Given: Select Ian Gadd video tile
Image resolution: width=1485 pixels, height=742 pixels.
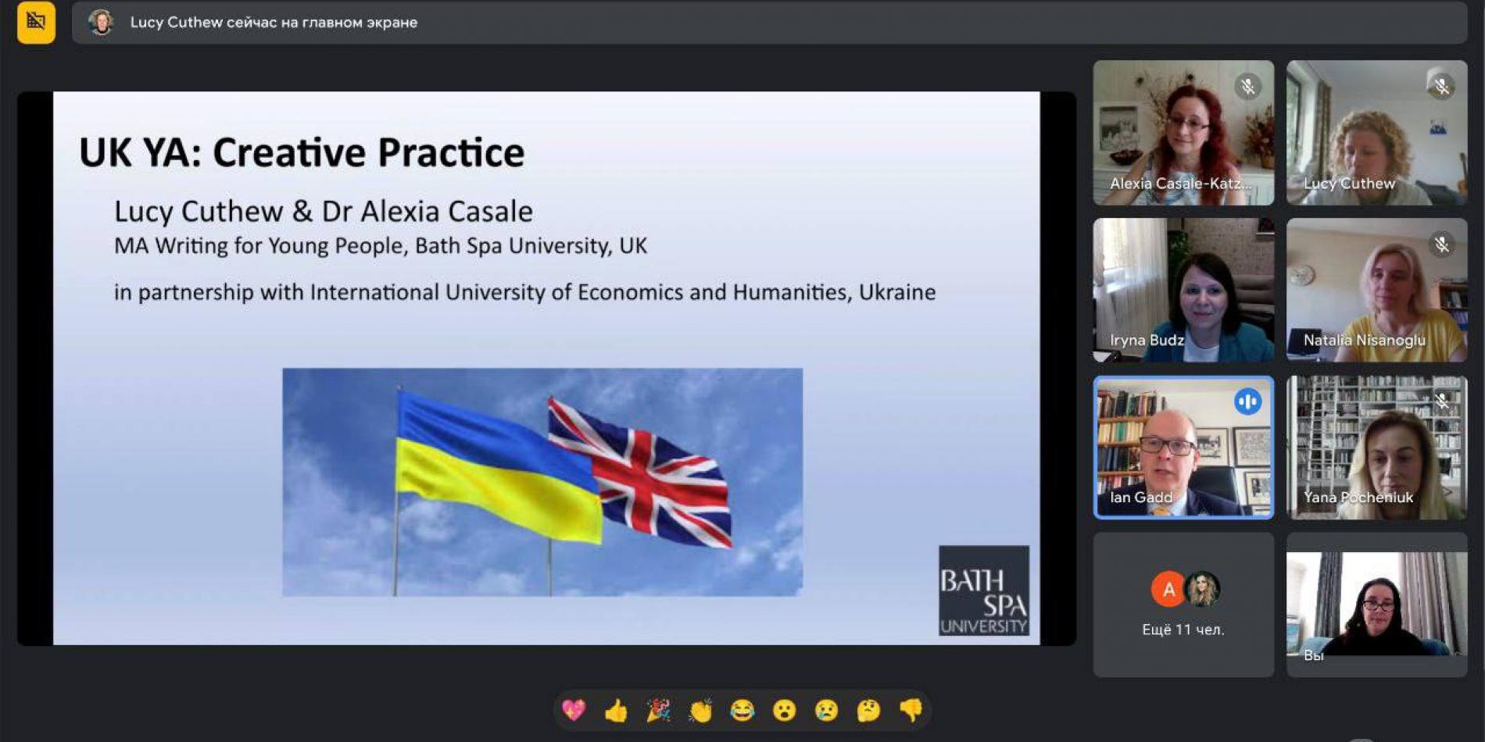Looking at the screenshot, I should (1183, 448).
